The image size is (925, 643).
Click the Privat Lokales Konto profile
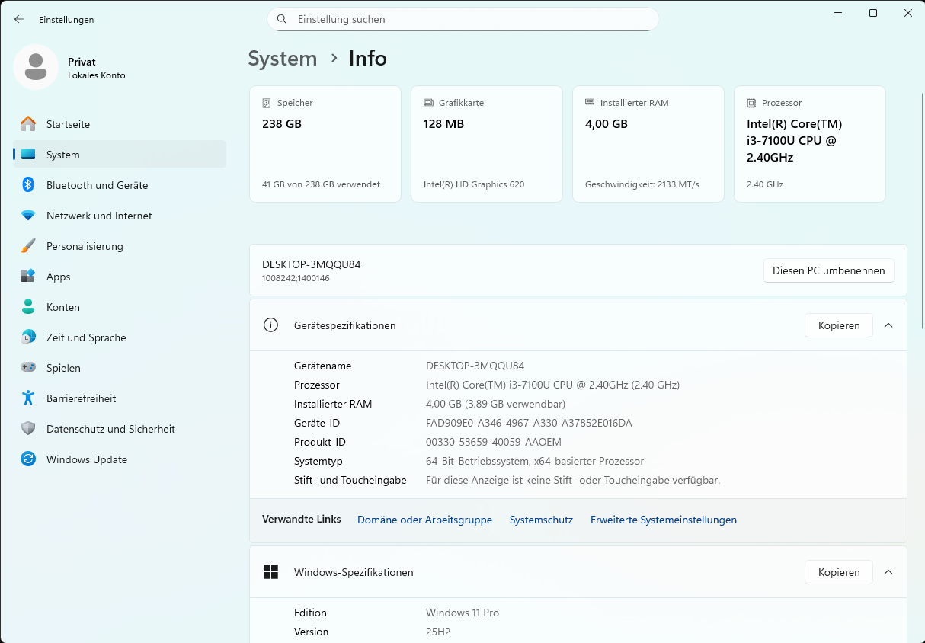pos(70,68)
